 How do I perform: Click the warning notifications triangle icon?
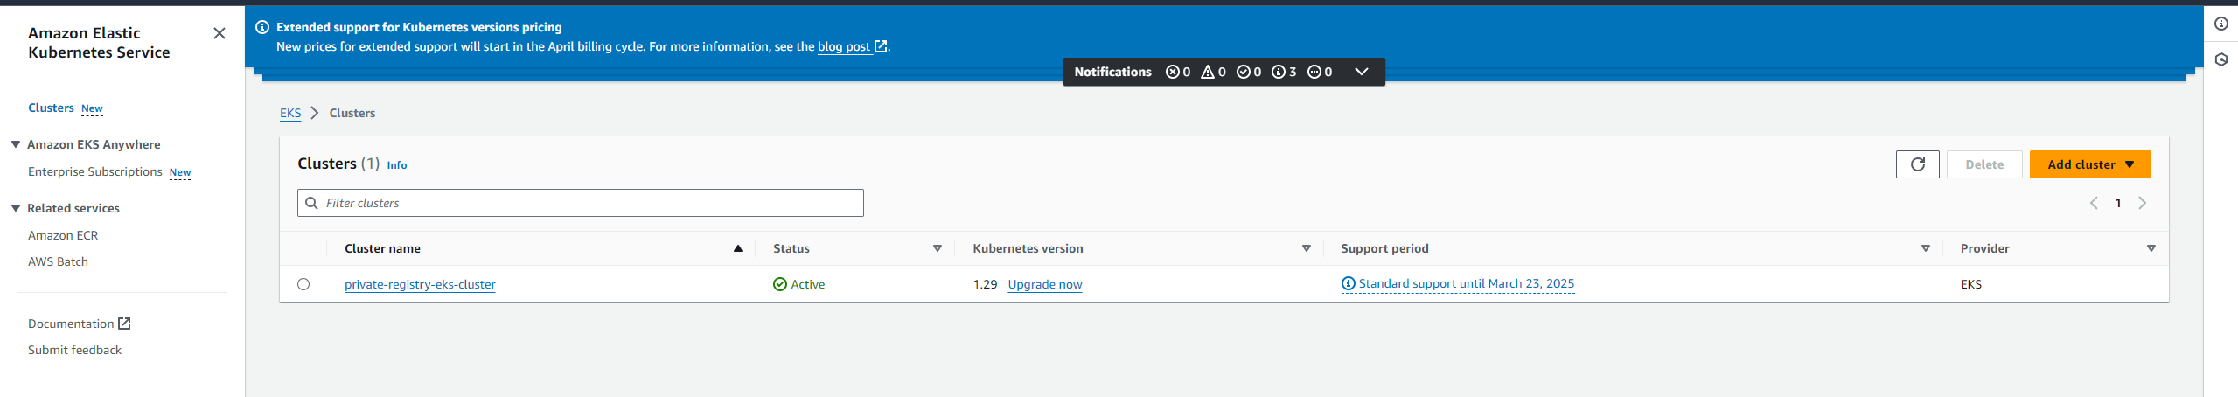coord(1208,72)
